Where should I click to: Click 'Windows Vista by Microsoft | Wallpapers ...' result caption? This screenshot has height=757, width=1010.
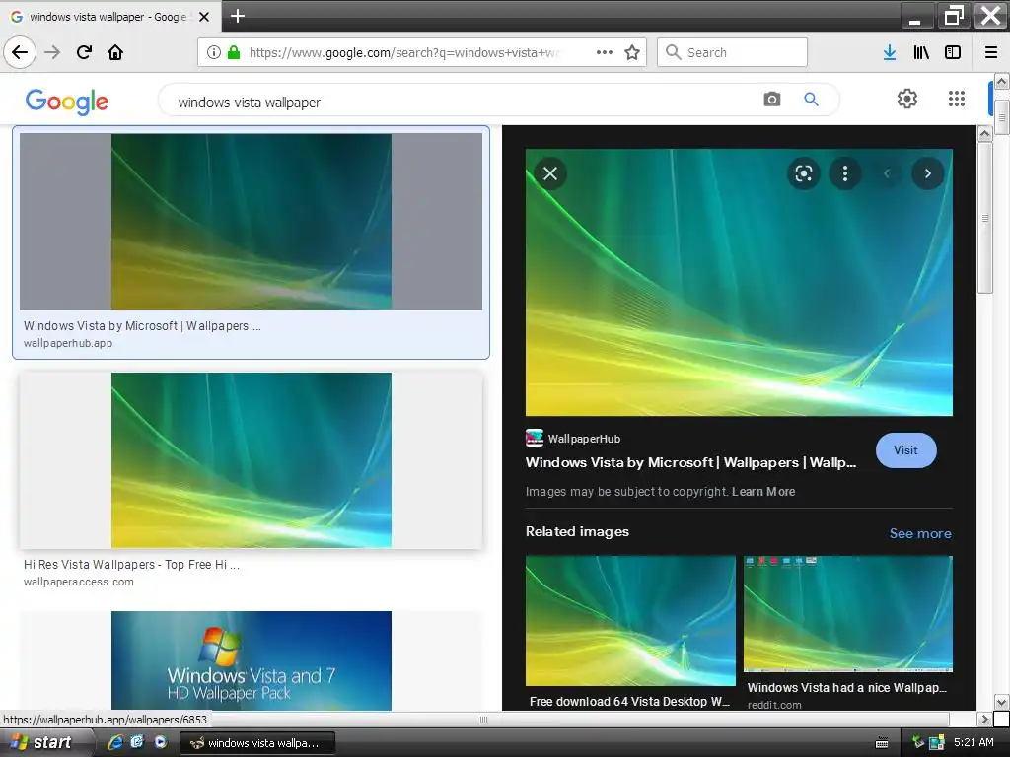point(142,325)
